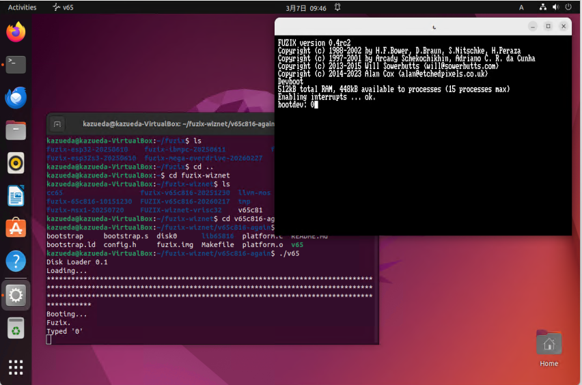Launch Thunderbird mail from the dock

click(16, 98)
